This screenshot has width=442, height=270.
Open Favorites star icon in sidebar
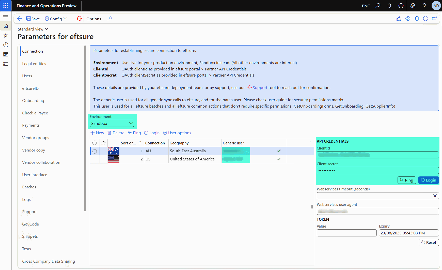[x=6, y=35]
